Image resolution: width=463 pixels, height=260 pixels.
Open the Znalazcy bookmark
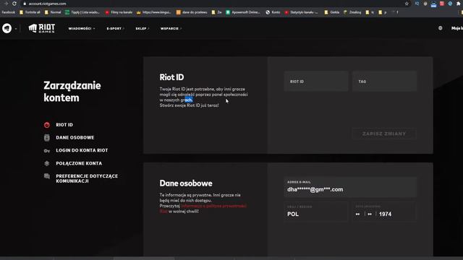point(352,12)
